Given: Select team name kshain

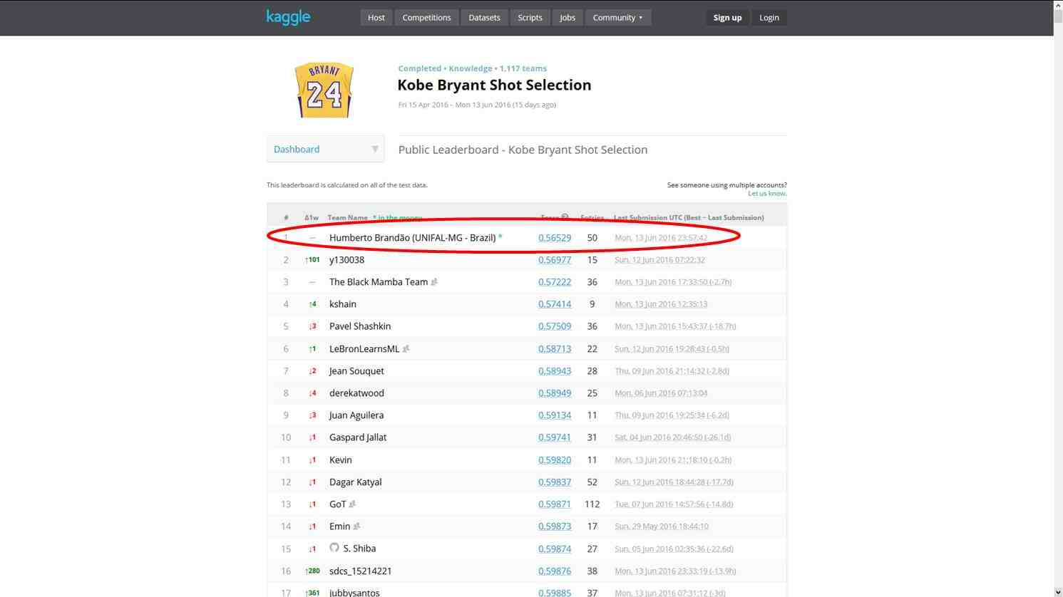Looking at the screenshot, I should (343, 304).
